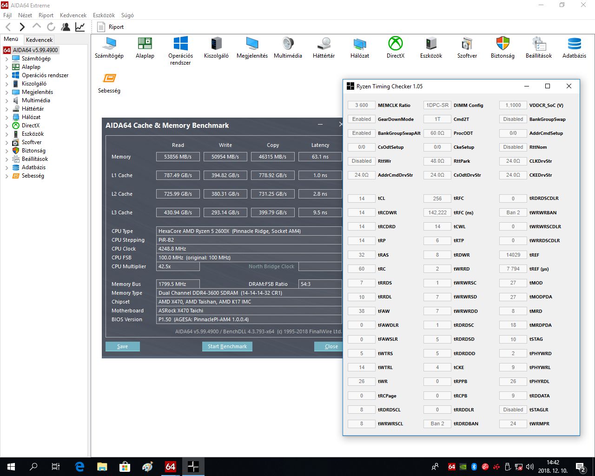Switch to the Kedvencek tab

coord(39,40)
